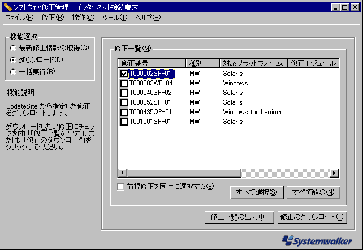This screenshot has width=363, height=250.
Task: Close the ソフトウェア修正管理 window
Action: [x=355, y=7]
